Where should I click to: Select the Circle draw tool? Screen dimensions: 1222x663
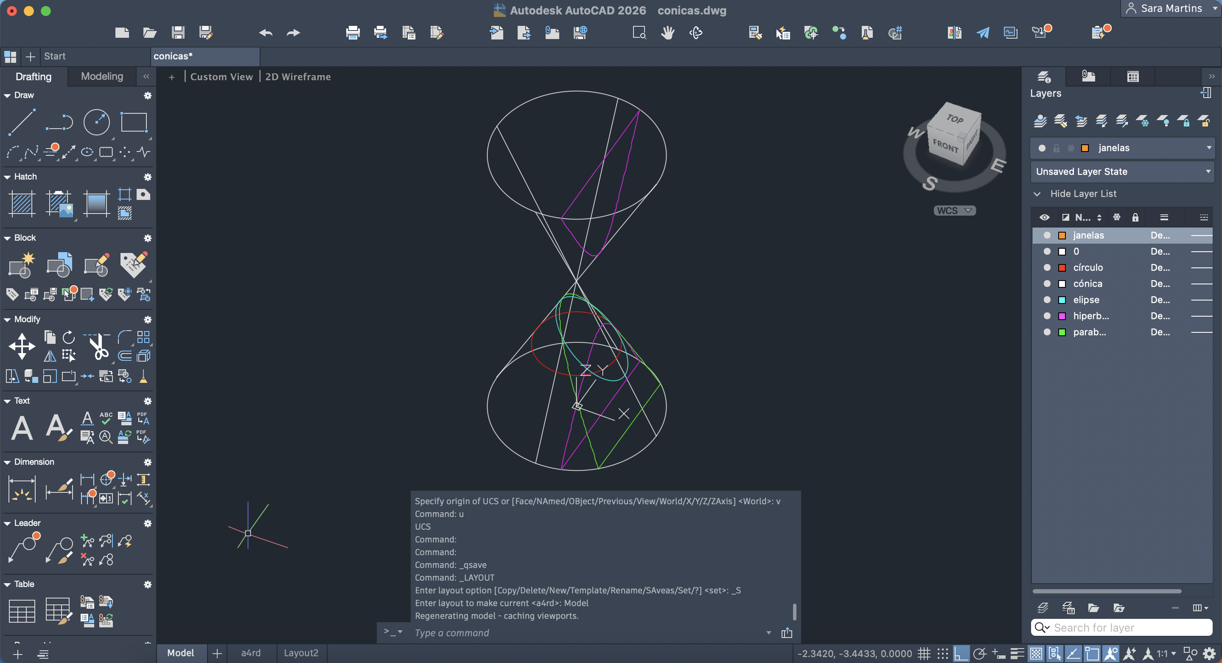(x=96, y=122)
